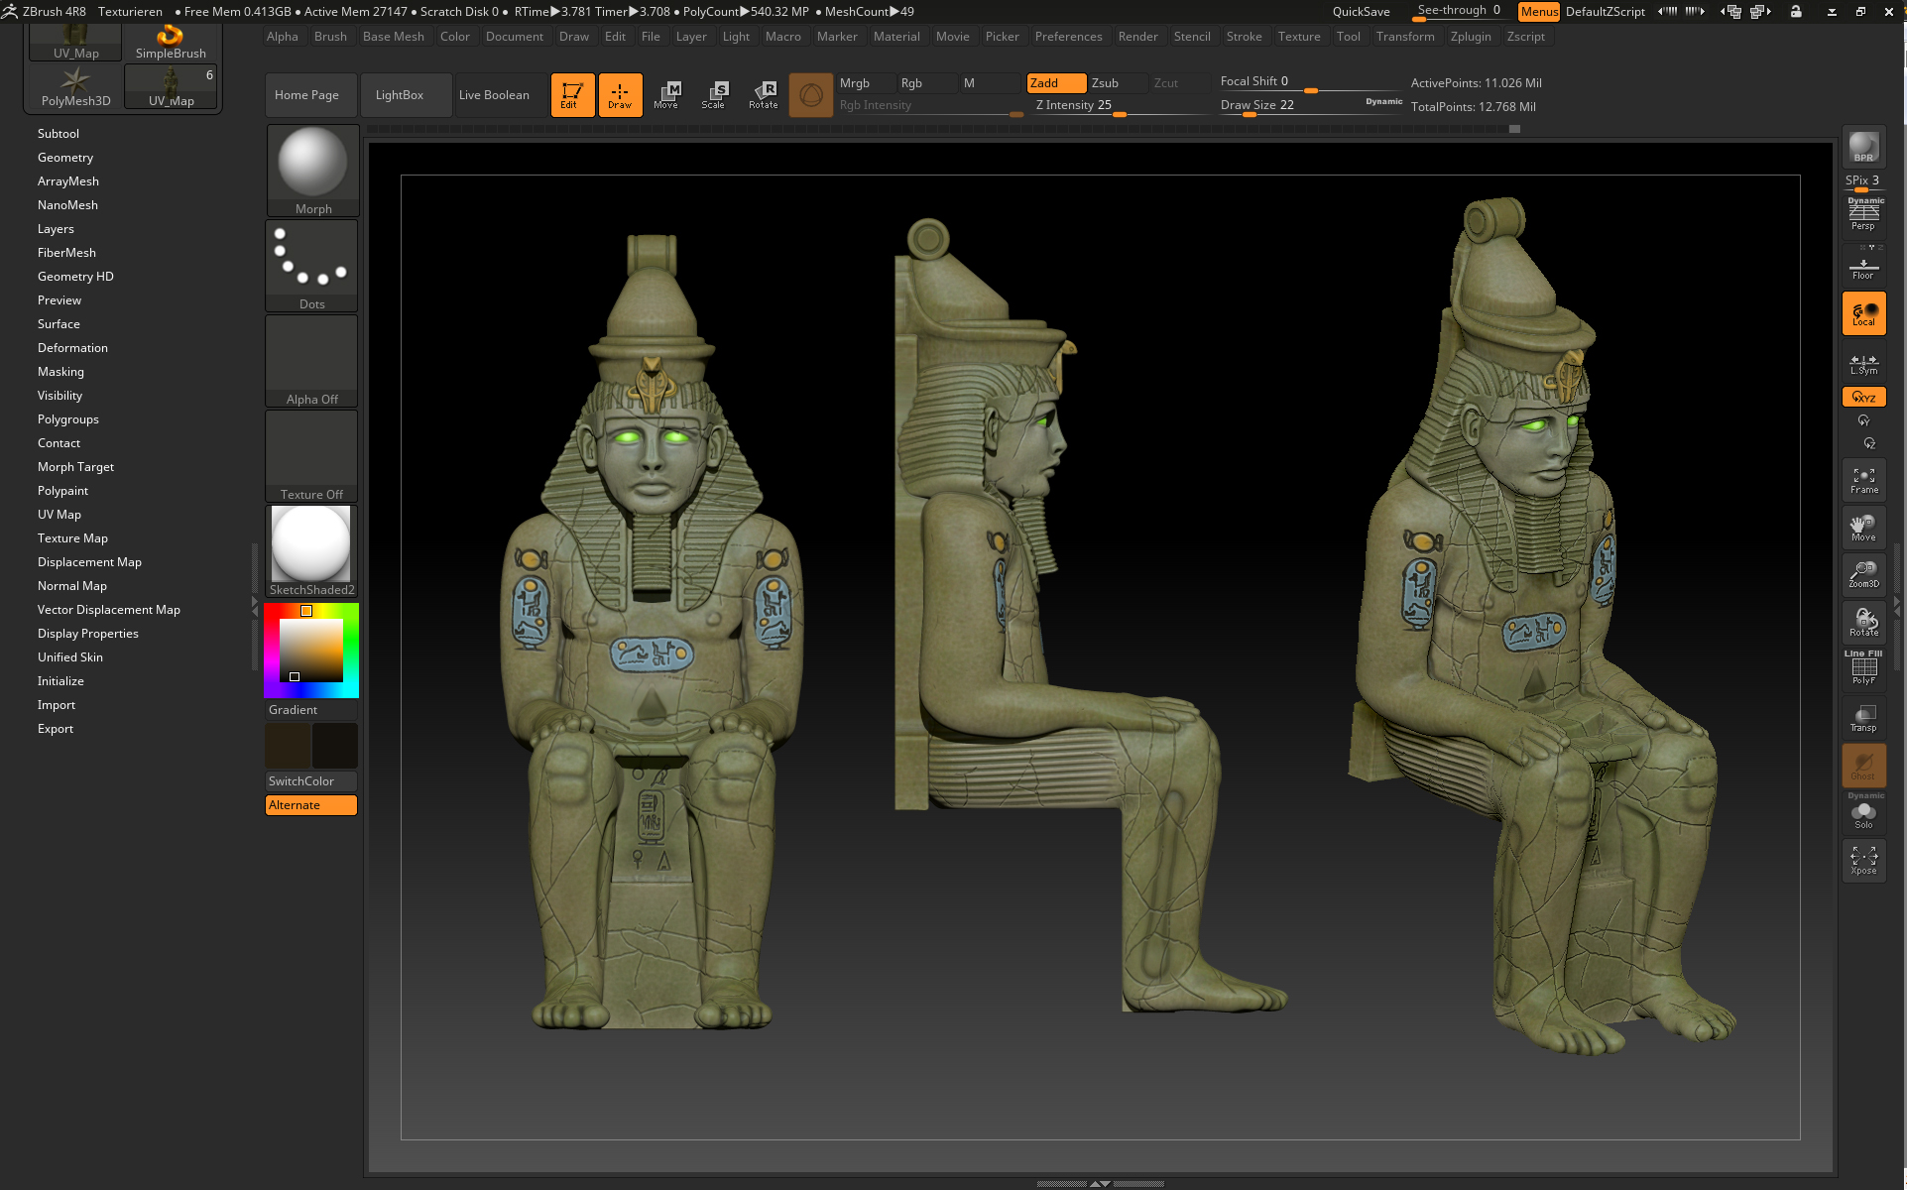Select the Rotate transform tool in top shelf
The width and height of the screenshot is (1907, 1190).
(763, 94)
